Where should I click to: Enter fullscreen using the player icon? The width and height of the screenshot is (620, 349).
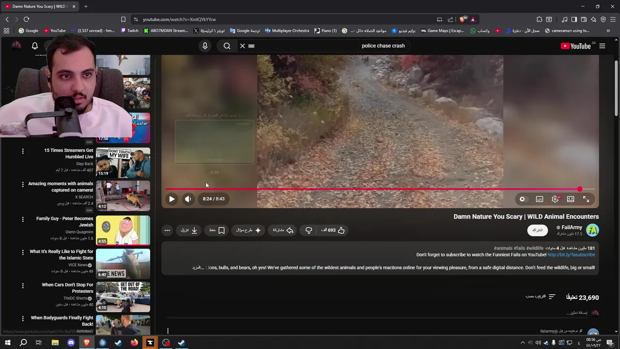point(586,199)
